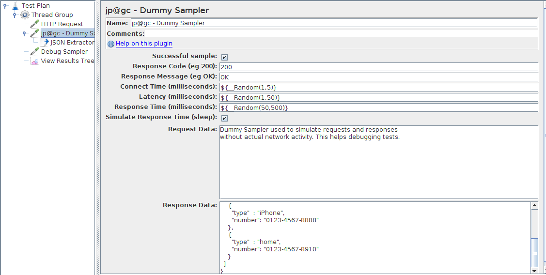
Task: Click the Debug Sampler pipette icon
Action: pyautogui.click(x=34, y=51)
